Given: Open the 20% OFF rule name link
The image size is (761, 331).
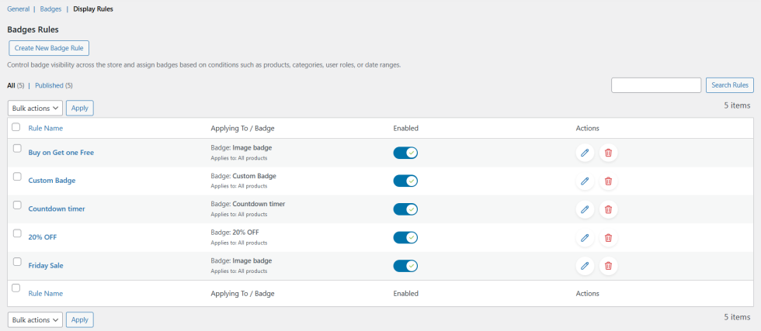Looking at the screenshot, I should click(x=43, y=237).
